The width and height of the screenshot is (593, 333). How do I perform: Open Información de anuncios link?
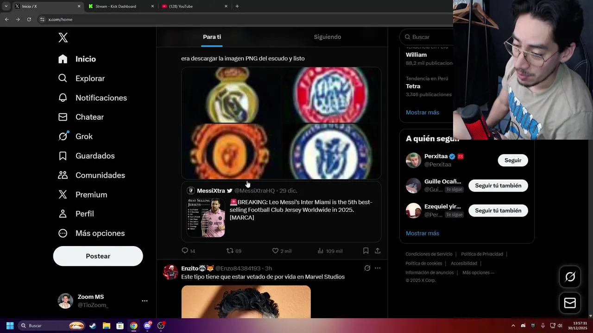(x=429, y=273)
